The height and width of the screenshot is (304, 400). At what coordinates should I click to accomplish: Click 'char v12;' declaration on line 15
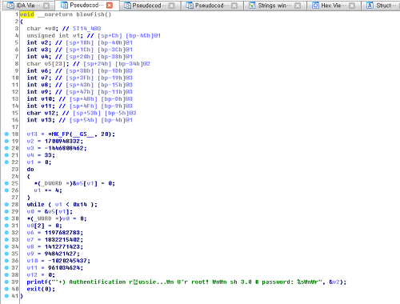click(42, 113)
